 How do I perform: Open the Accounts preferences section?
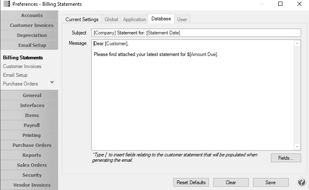32,15
